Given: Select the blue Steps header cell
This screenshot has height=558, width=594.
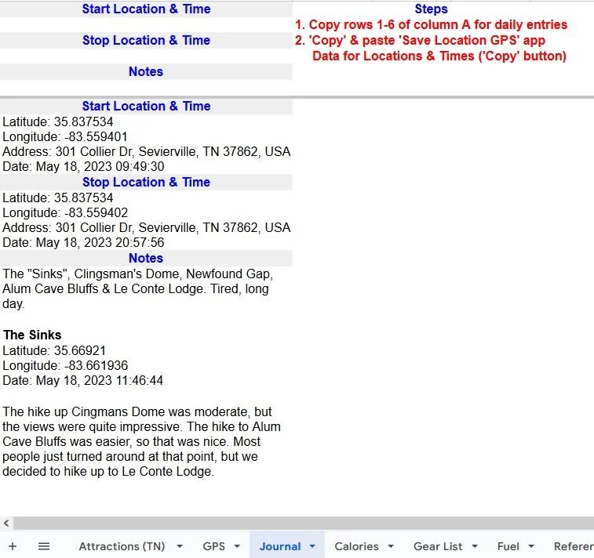Looking at the screenshot, I should (431, 9).
